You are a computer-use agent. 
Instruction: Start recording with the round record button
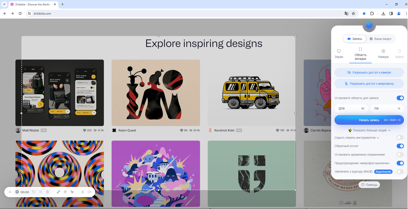[17, 192]
